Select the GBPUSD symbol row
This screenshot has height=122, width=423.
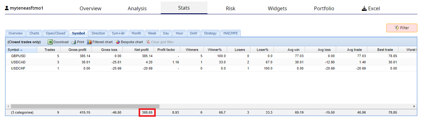click(x=211, y=56)
